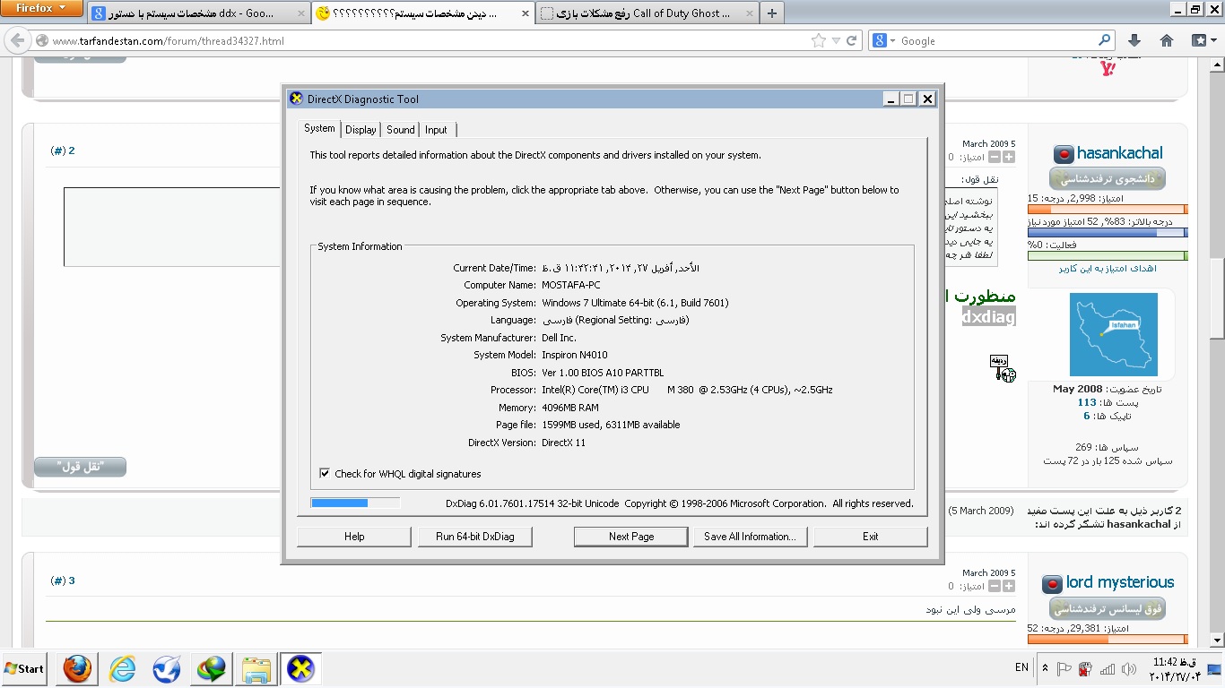Open the network signal tray icon

(1108, 668)
